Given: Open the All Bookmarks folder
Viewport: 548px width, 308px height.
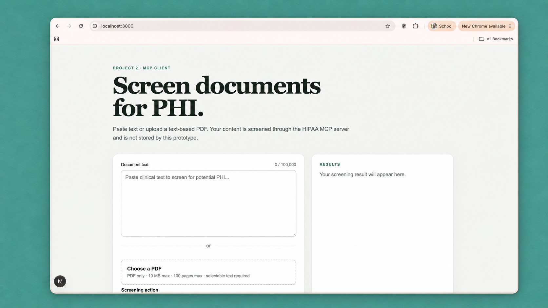Looking at the screenshot, I should (496, 39).
